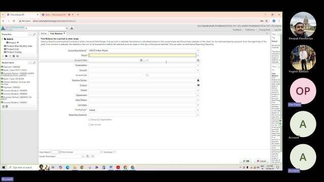This screenshot has width=324, height=182.
Task: Click the OK button
Action: tap(246, 161)
